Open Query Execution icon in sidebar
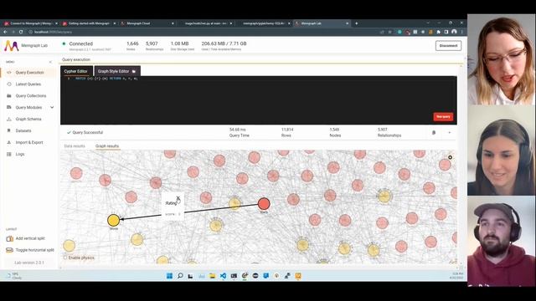 pyautogui.click(x=9, y=73)
